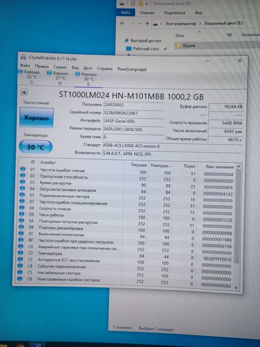Click the SMART list scroll-down arrow

pyautogui.click(x=236, y=288)
